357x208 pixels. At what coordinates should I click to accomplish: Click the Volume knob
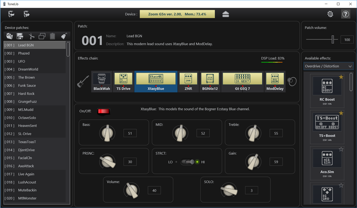pos(131,190)
